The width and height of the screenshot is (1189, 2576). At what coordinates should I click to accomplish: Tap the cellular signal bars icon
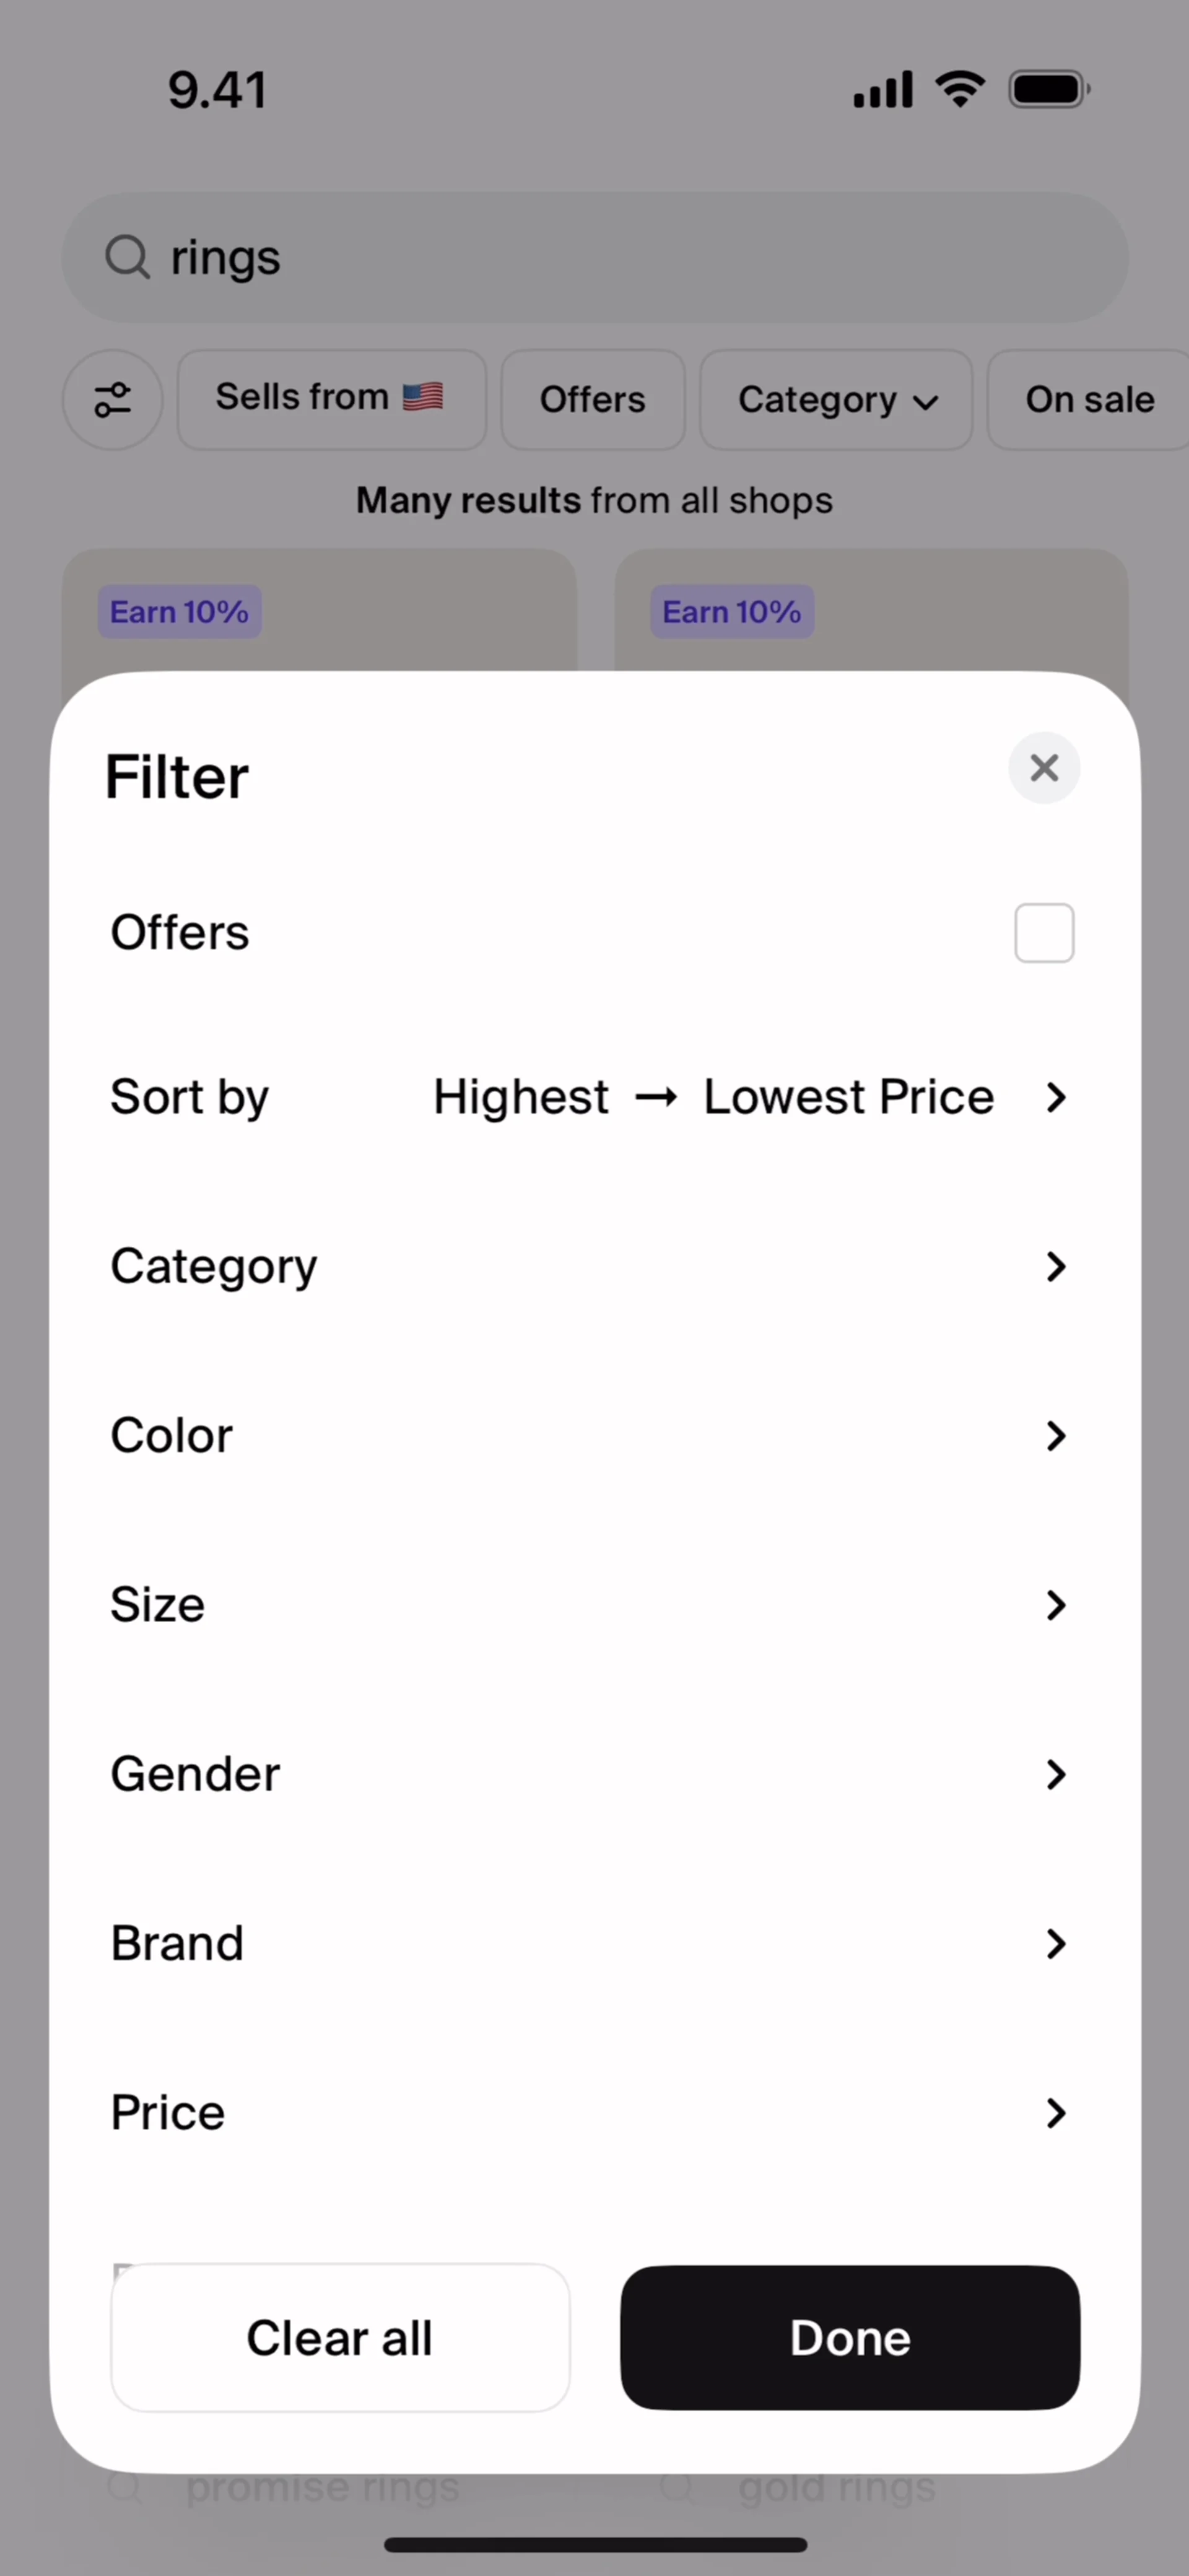pyautogui.click(x=882, y=89)
